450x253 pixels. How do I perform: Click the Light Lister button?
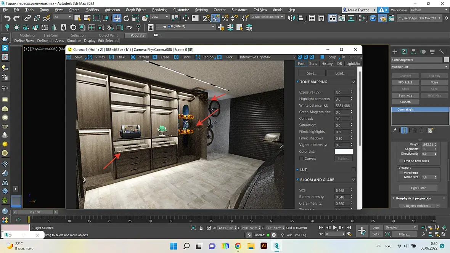418,188
